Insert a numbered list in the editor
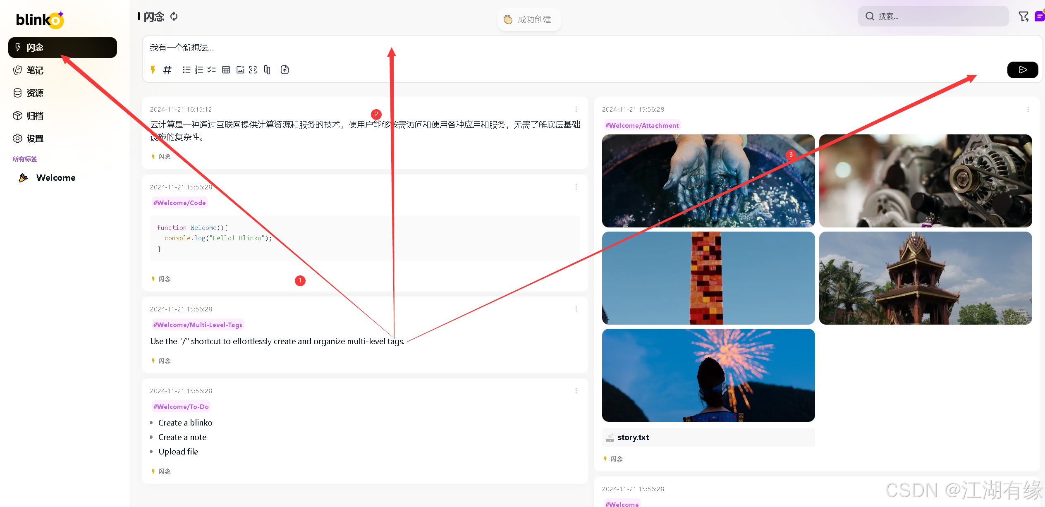The width and height of the screenshot is (1045, 507). [x=199, y=70]
